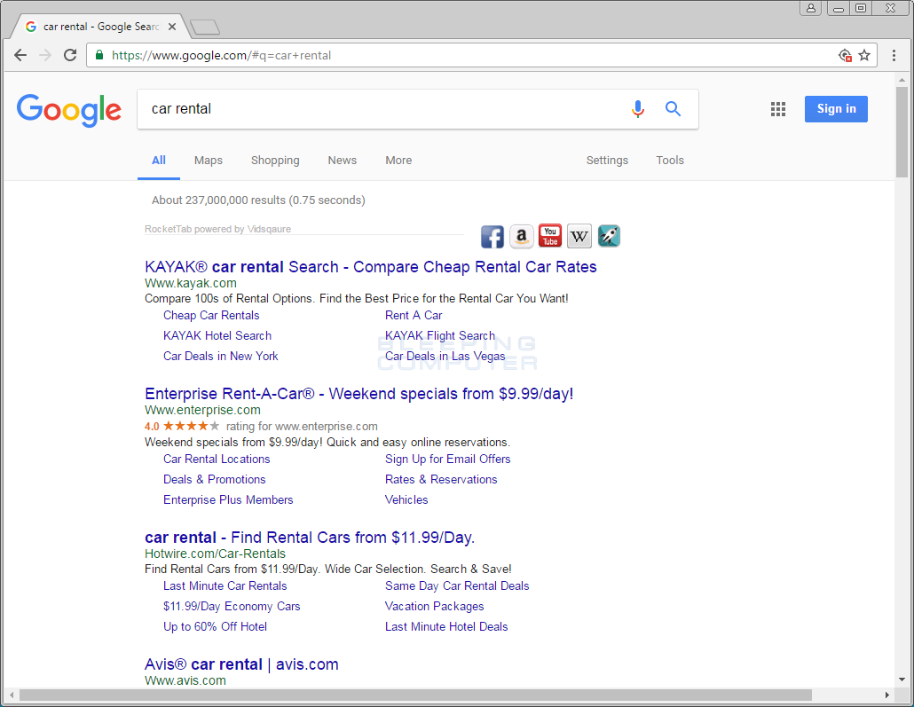Screen dimensions: 914x707
Task: Select the All search tab
Action: click(x=159, y=161)
